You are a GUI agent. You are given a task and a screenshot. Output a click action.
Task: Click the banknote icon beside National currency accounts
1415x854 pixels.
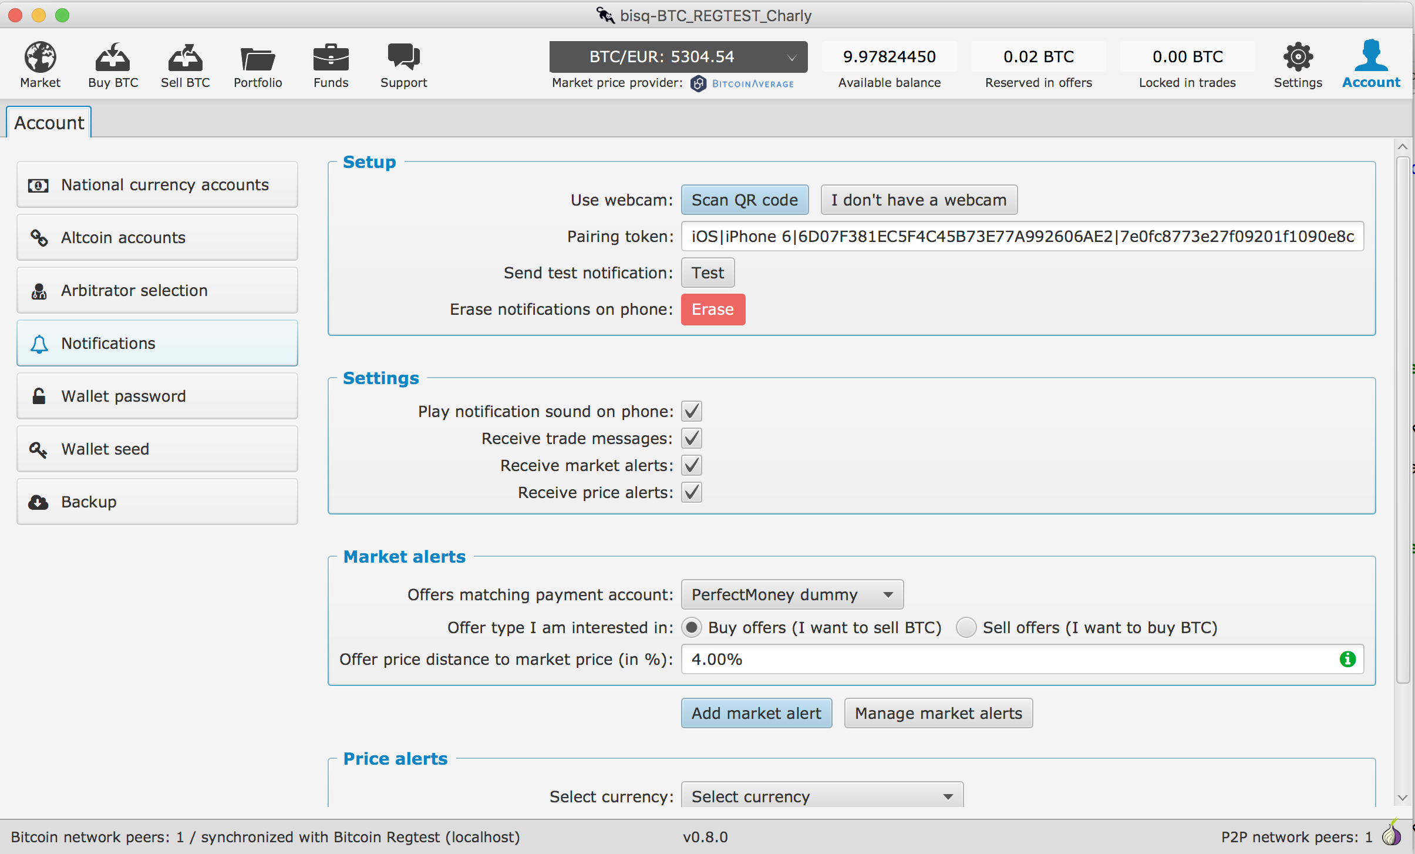point(38,186)
